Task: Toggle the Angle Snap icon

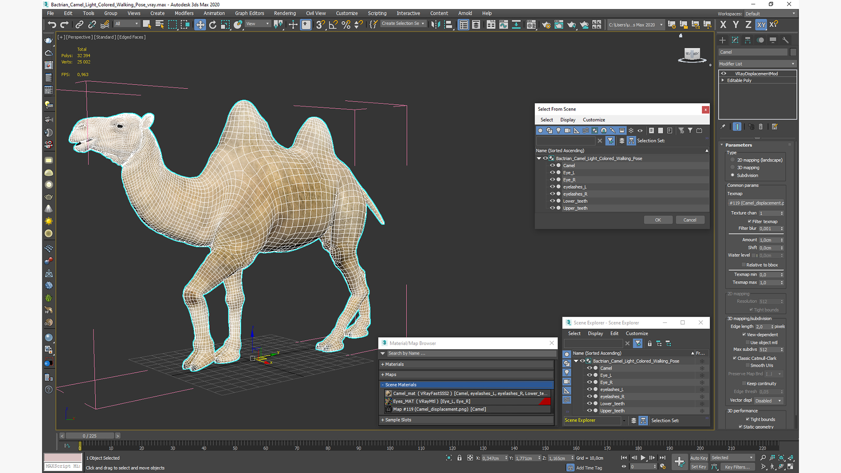Action: (x=333, y=25)
